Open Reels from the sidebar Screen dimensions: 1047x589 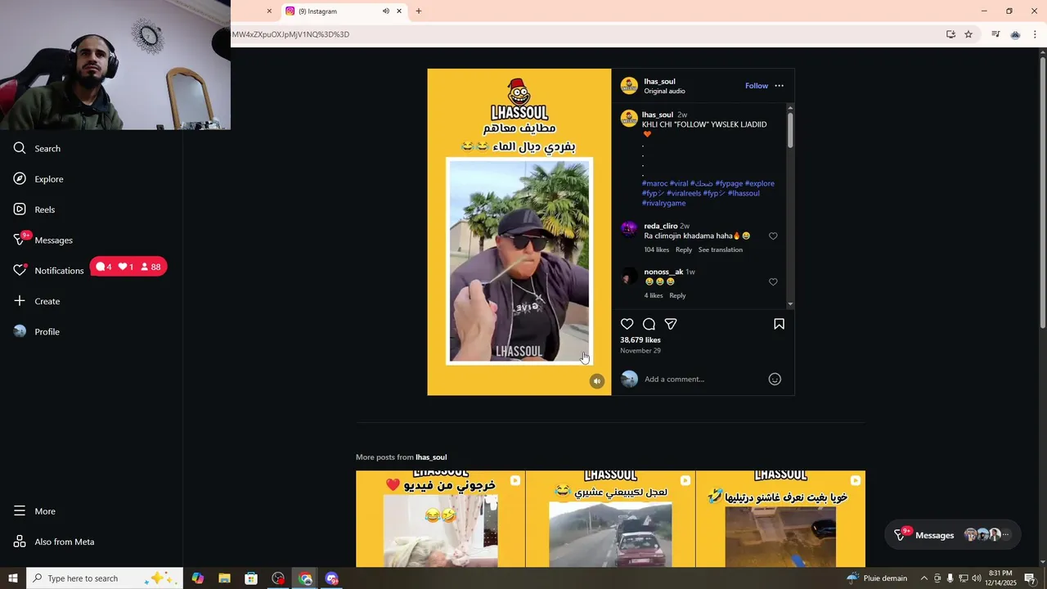[x=34, y=209]
